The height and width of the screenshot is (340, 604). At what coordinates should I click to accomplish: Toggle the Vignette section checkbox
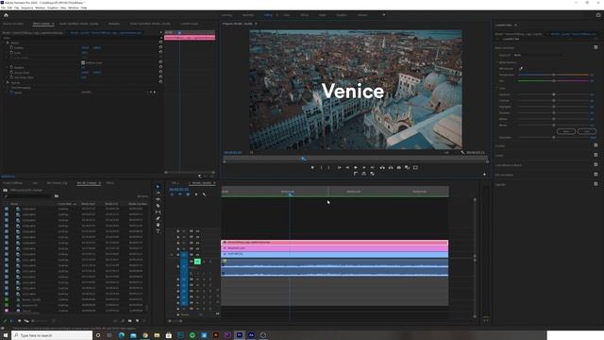point(596,184)
